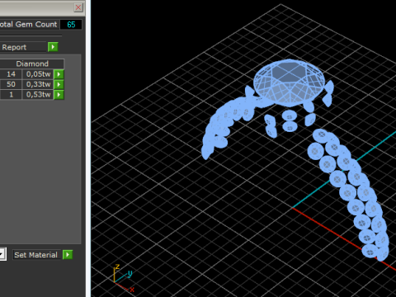Image resolution: width=396 pixels, height=297 pixels.
Task: Select the 0,05tw weight cell
Action: (38, 74)
